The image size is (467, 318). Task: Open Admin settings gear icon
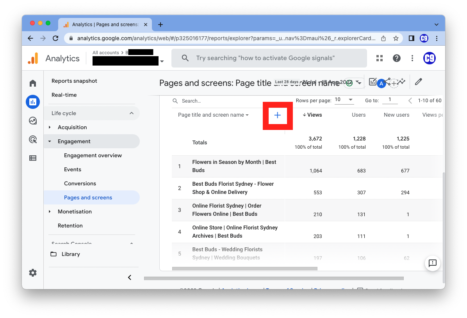[33, 273]
